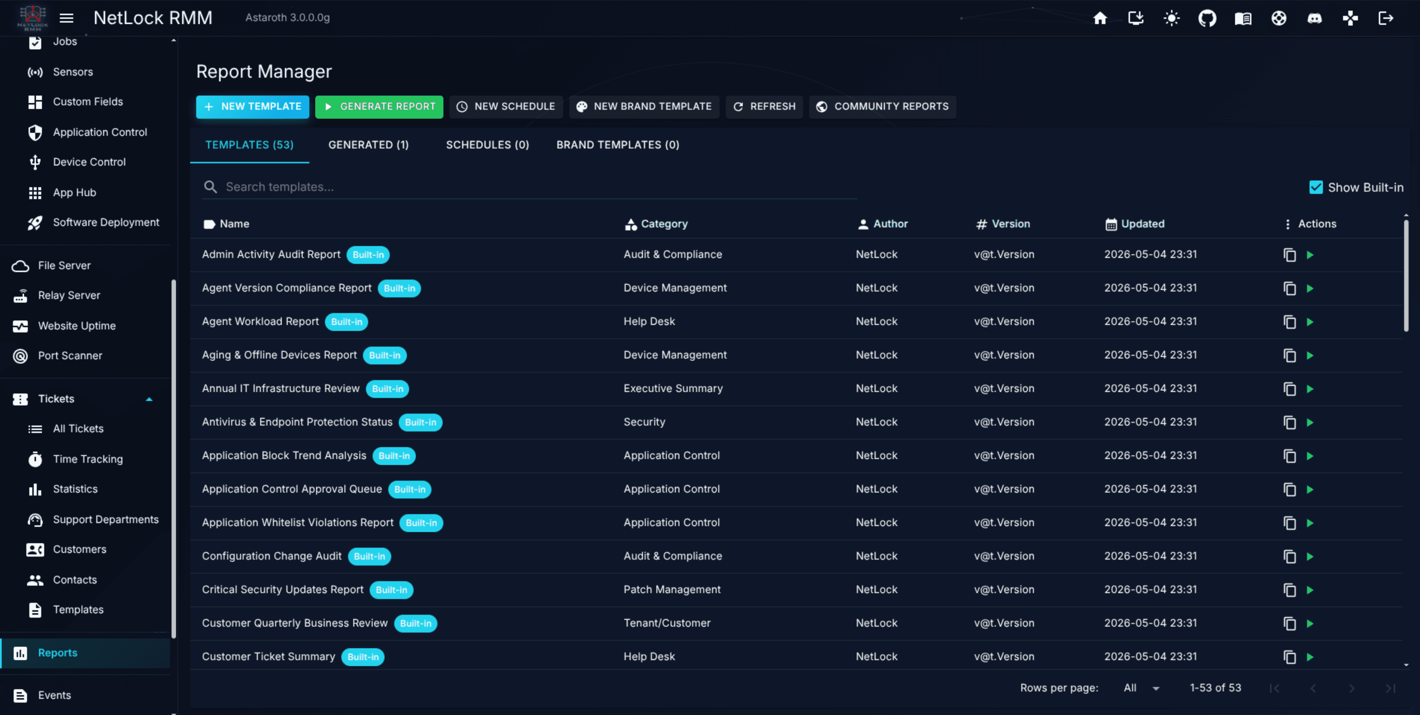The height and width of the screenshot is (715, 1420).
Task: Click the download installer icon in header
Action: pyautogui.click(x=1136, y=18)
